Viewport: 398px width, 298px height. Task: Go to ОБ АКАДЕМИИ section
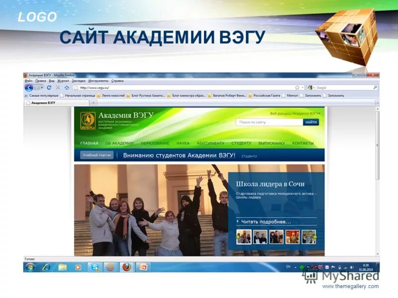click(119, 143)
